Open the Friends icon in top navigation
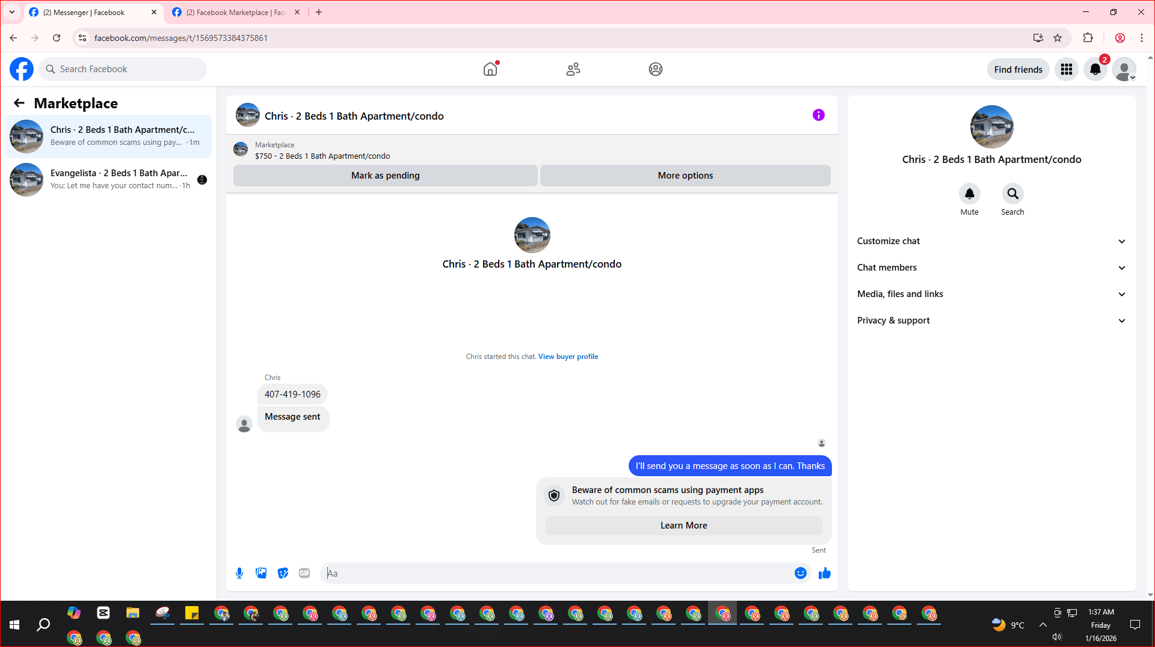This screenshot has height=647, width=1155. coord(573,69)
